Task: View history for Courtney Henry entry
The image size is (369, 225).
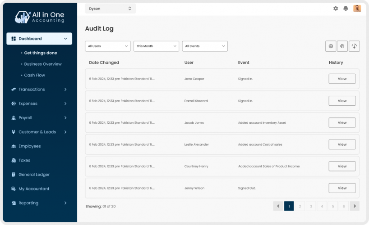Action: [342, 166]
